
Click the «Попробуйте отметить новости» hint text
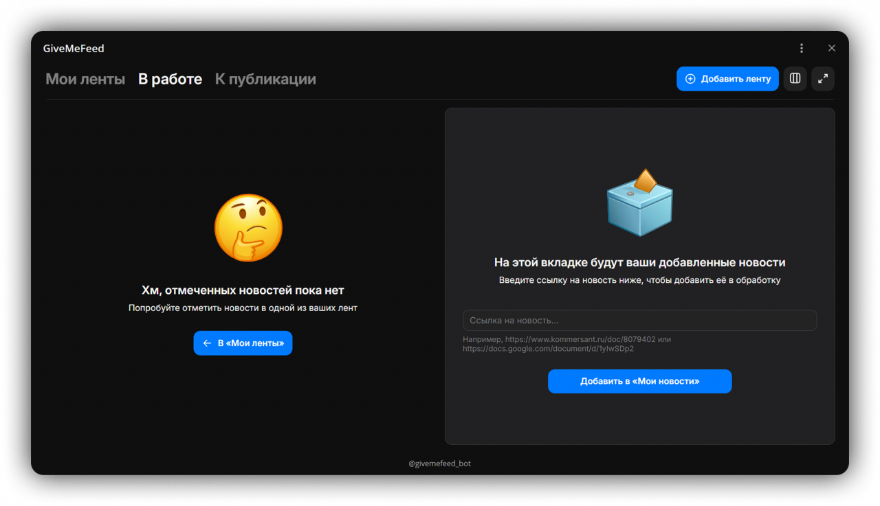click(243, 308)
